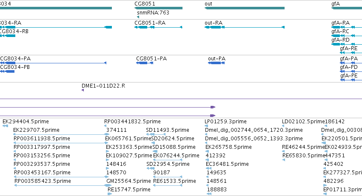
Task: Click the SD15088.5prime EST label
Action: tap(174, 147)
